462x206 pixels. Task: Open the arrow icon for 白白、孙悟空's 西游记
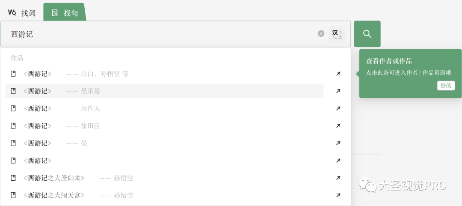tap(338, 74)
